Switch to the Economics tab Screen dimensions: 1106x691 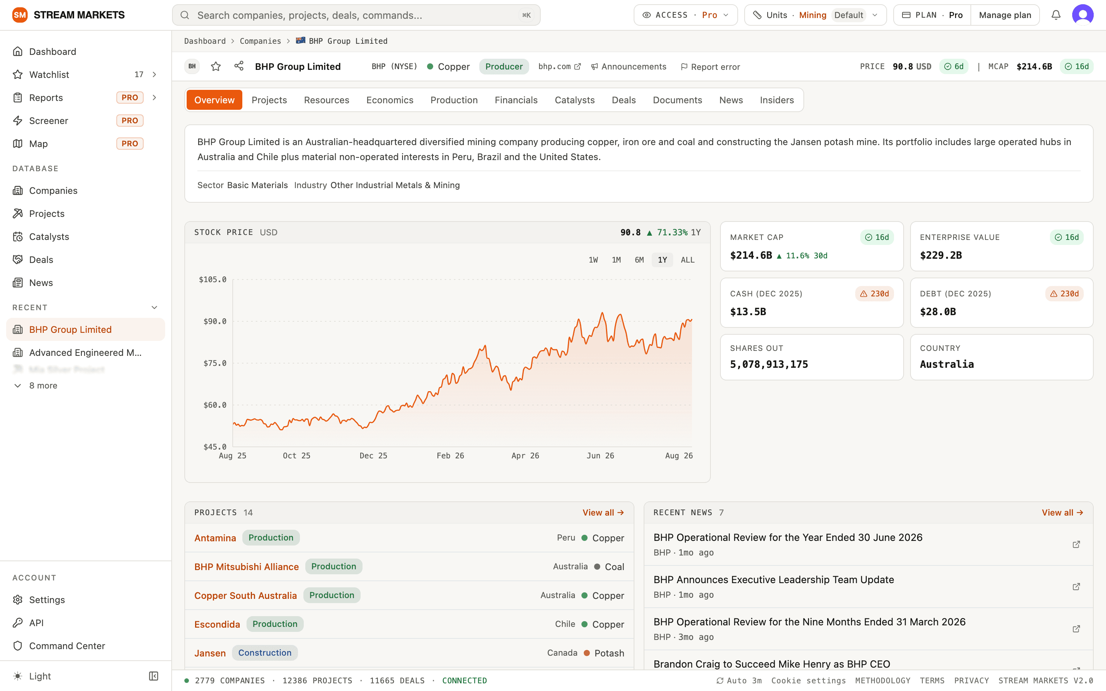[x=389, y=100]
